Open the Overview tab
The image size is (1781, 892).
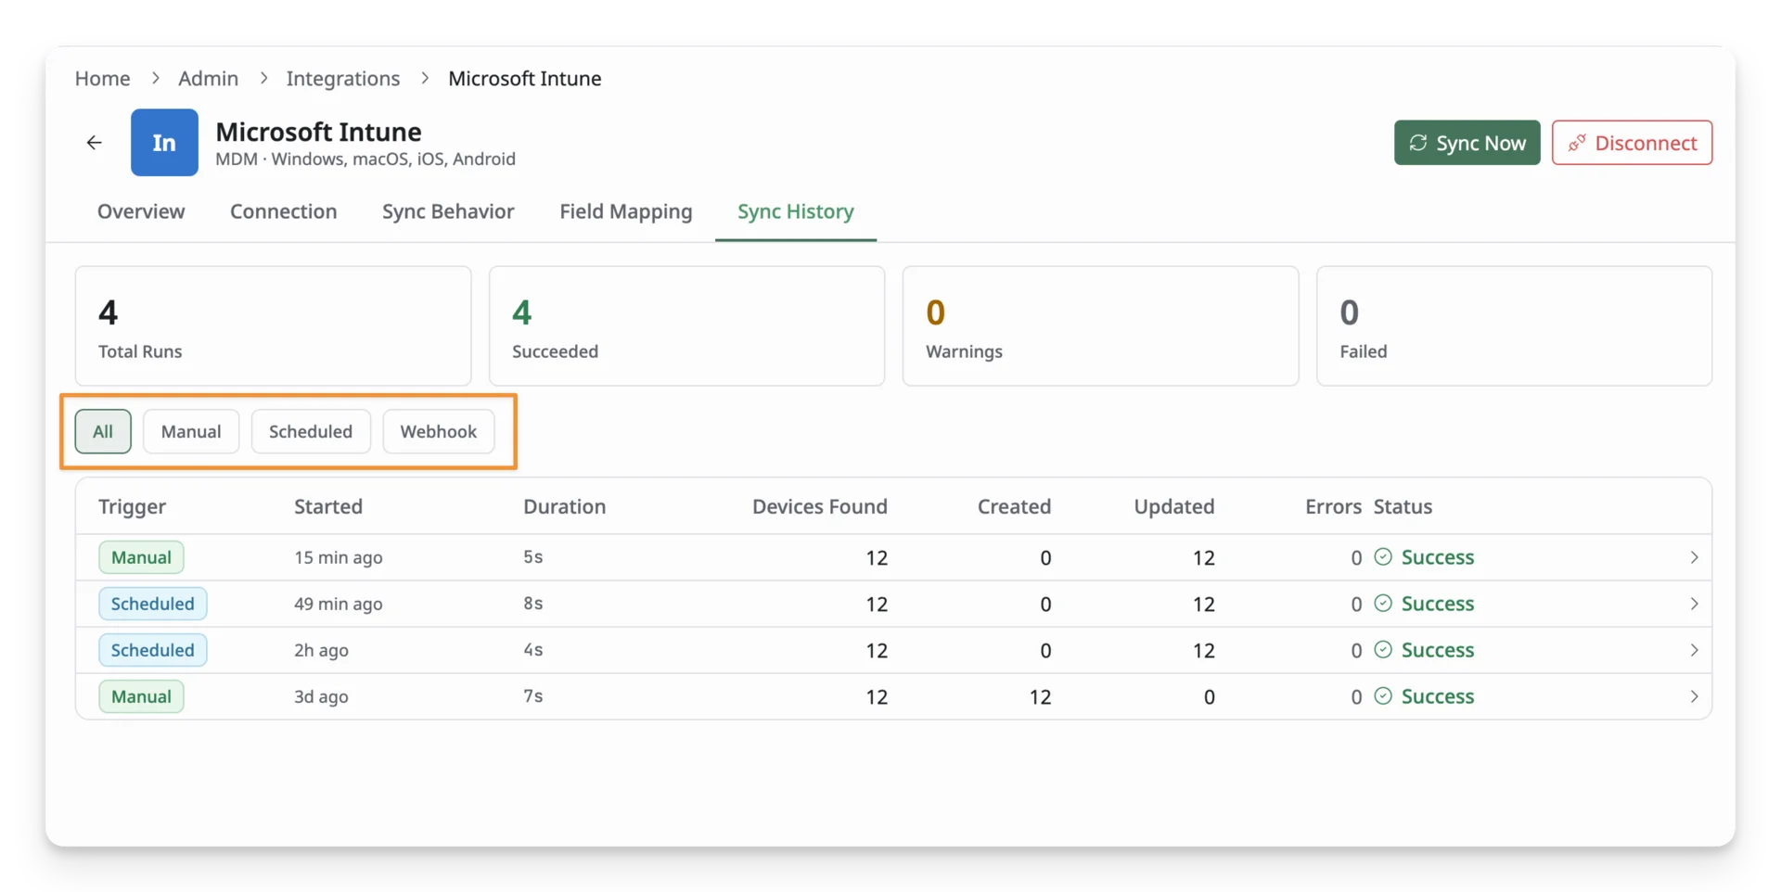pos(141,211)
